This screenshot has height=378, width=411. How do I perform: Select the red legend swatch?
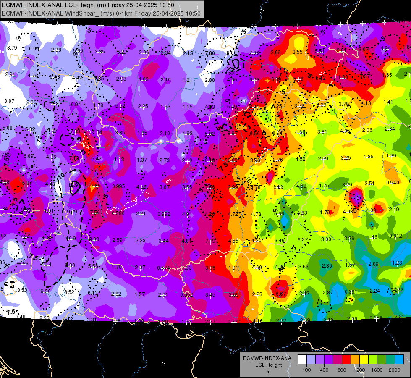click(346, 360)
